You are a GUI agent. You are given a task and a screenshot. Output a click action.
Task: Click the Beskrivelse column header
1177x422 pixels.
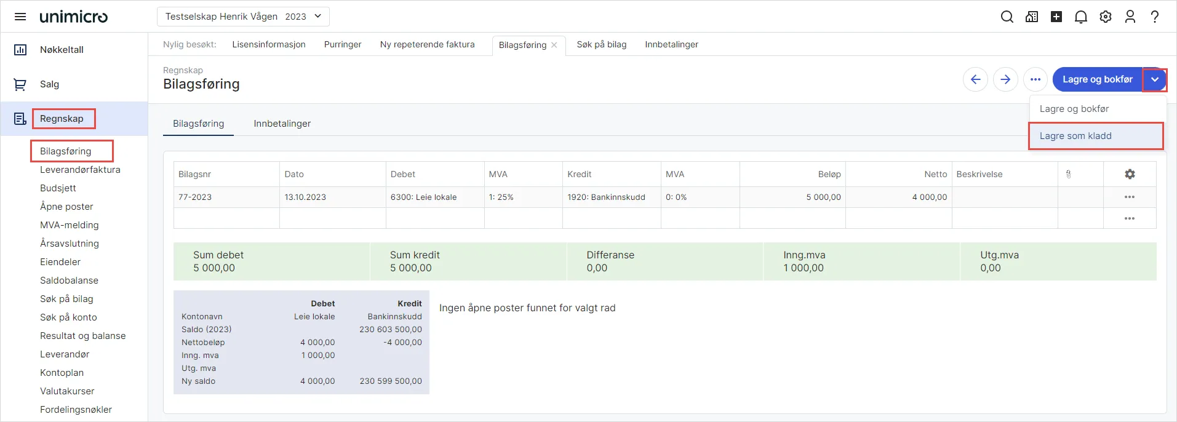coord(1005,174)
